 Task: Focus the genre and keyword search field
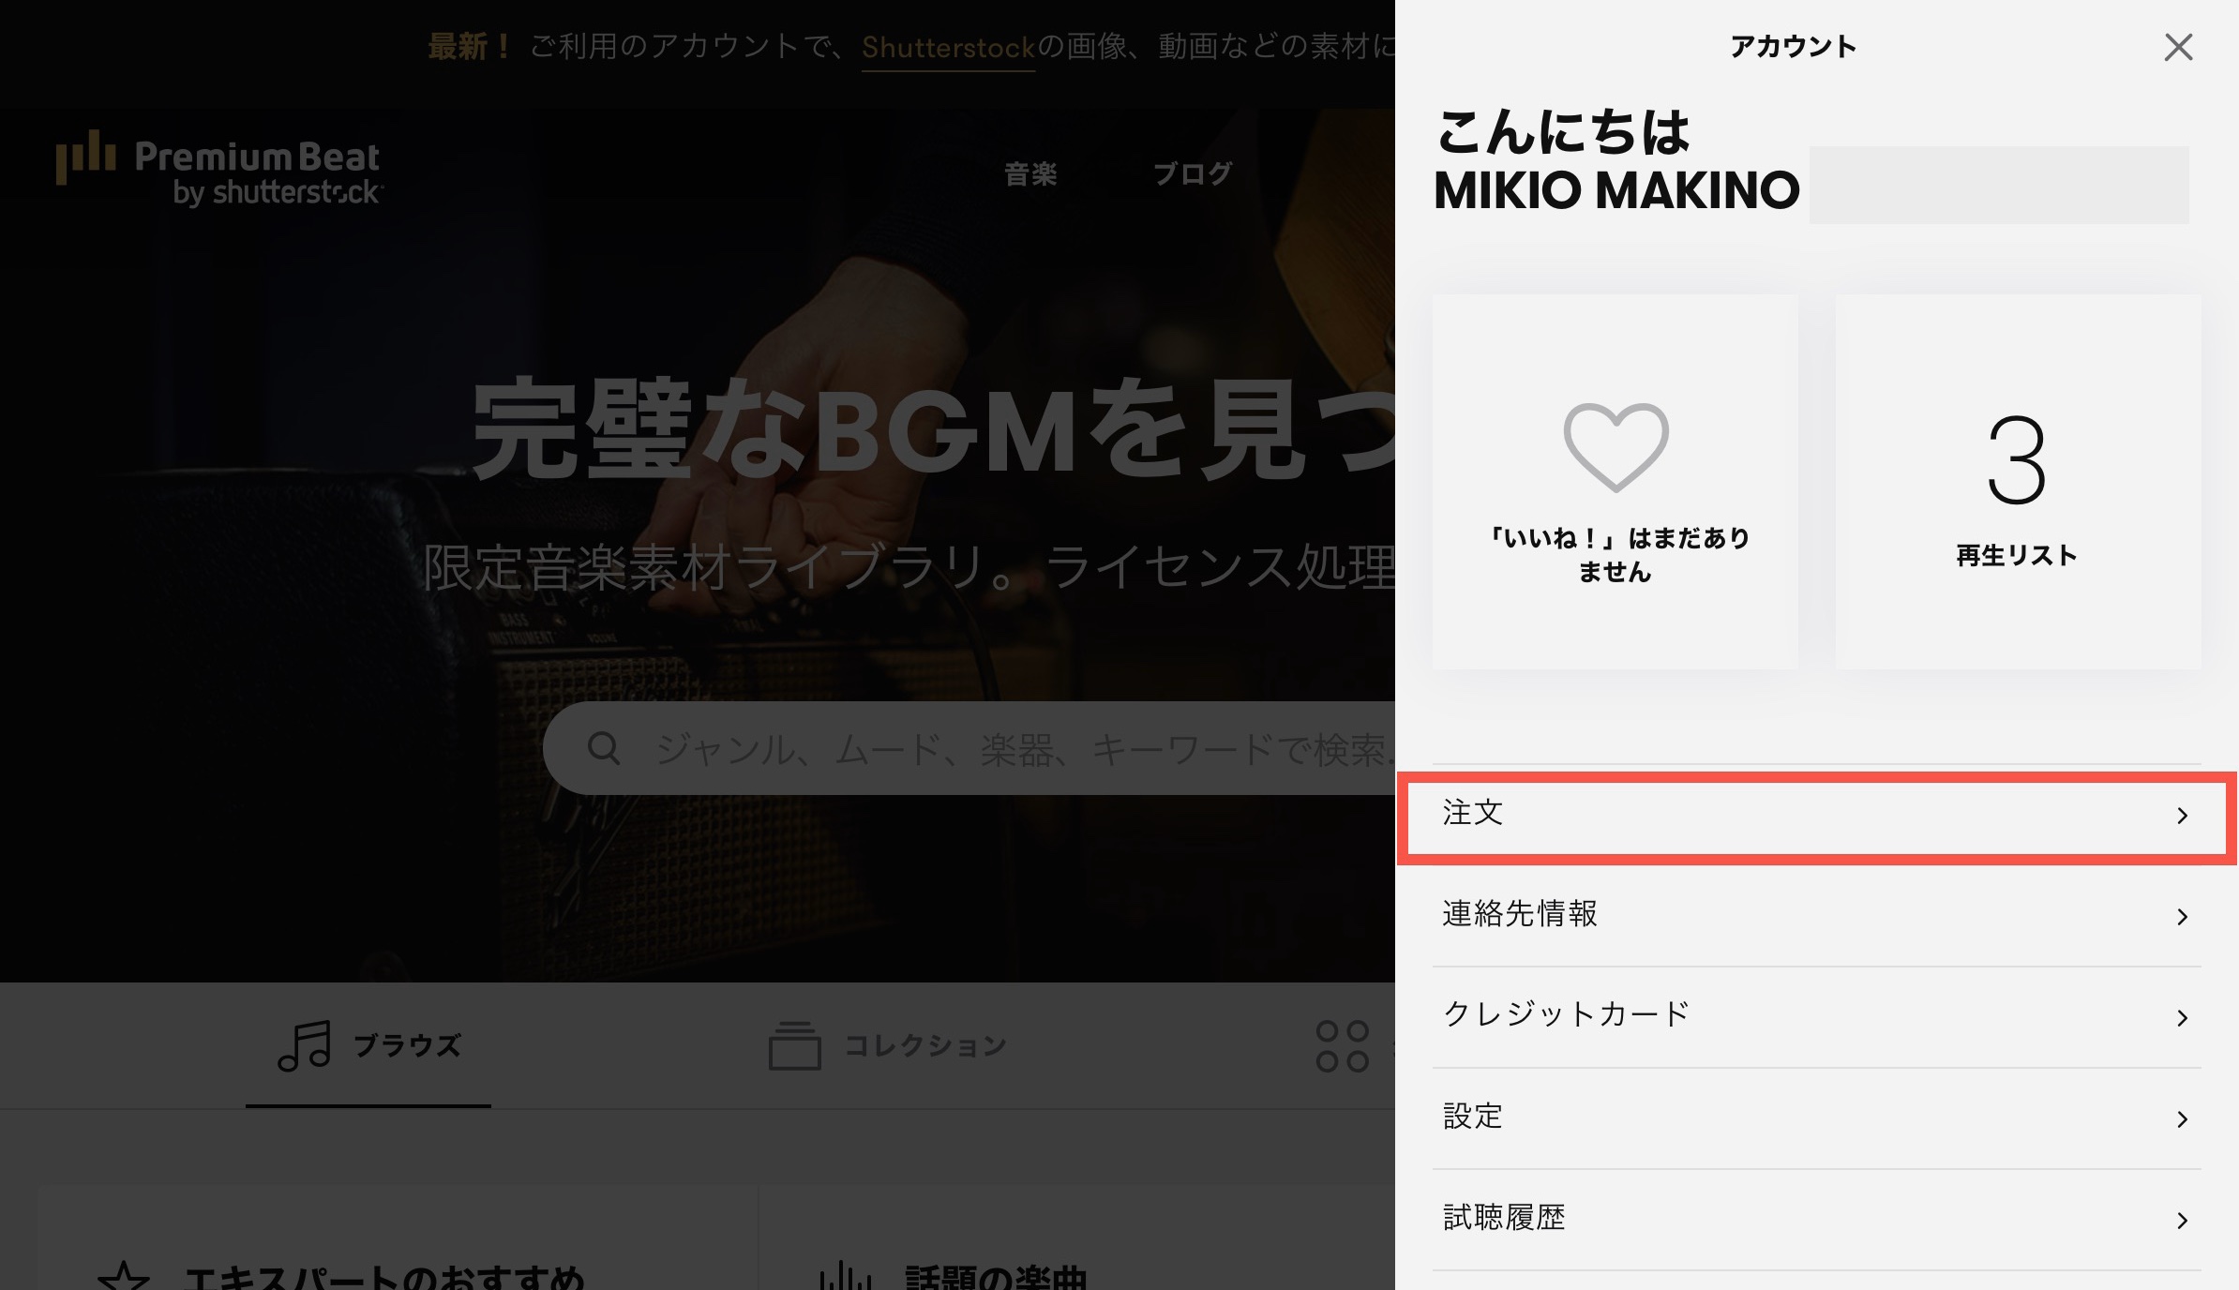click(x=969, y=748)
